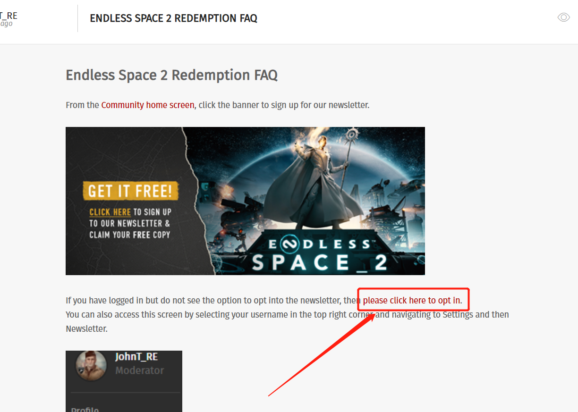Open the Community home screen link

pos(147,105)
